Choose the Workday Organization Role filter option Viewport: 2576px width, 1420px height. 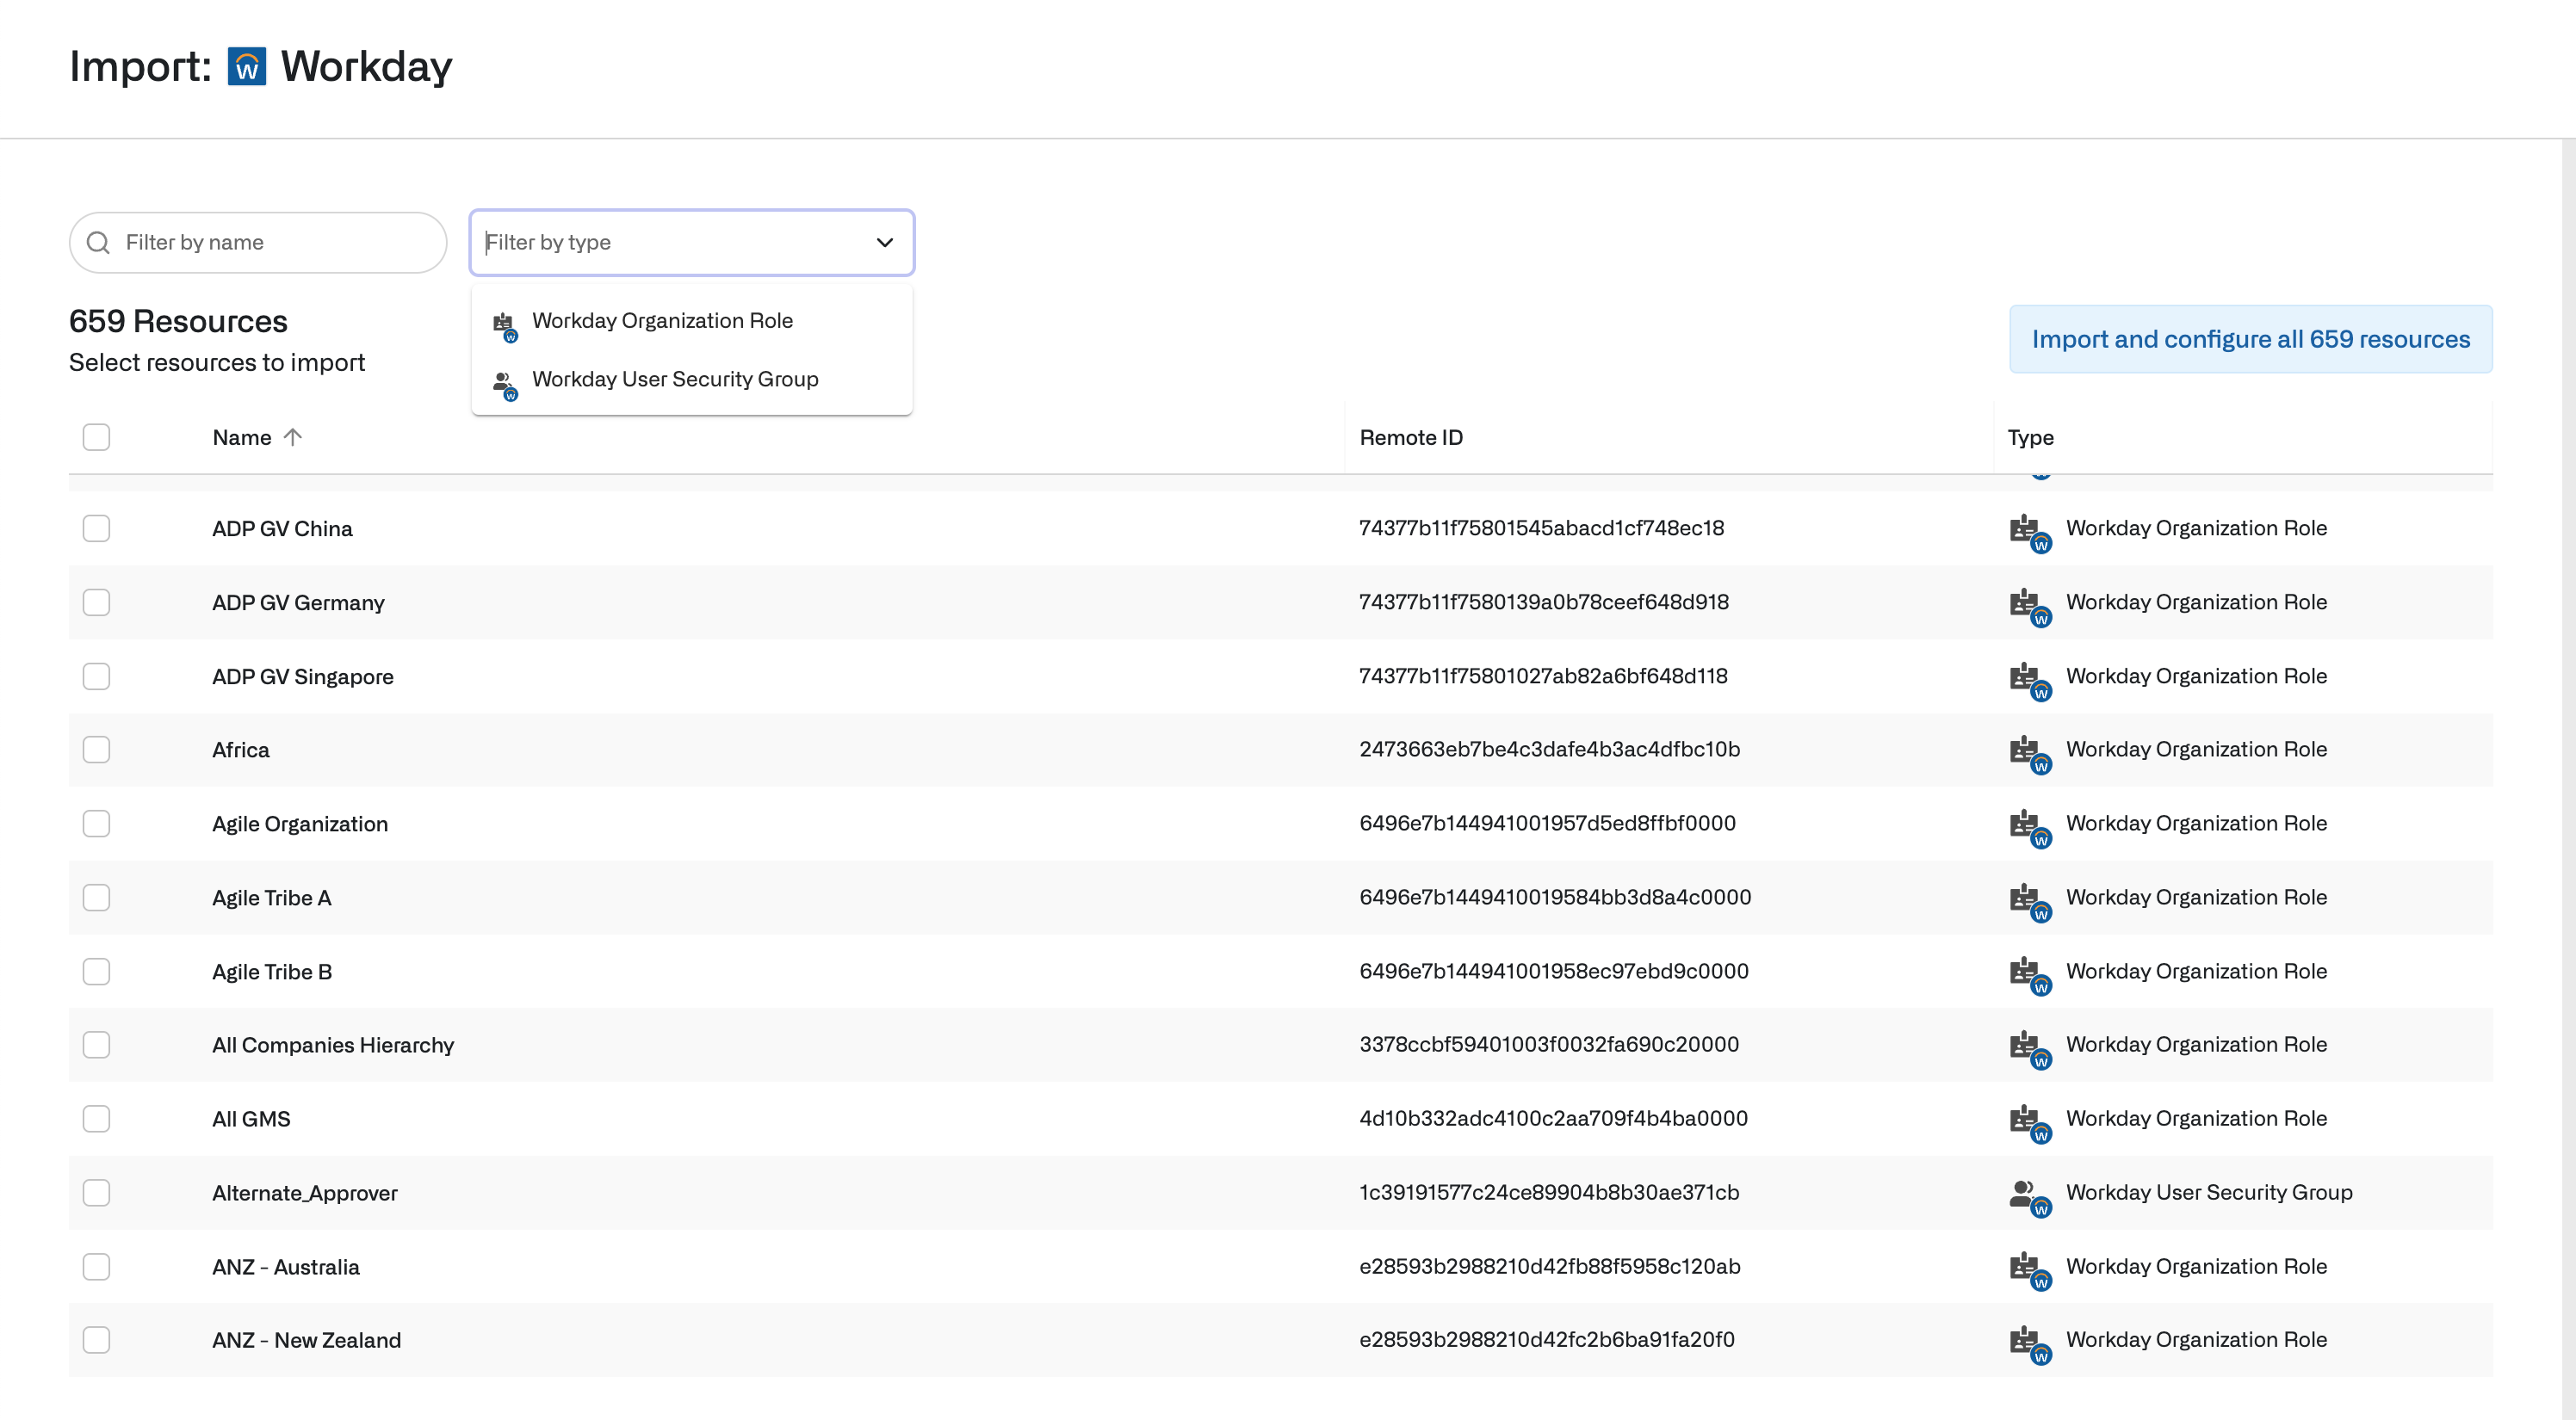click(662, 321)
